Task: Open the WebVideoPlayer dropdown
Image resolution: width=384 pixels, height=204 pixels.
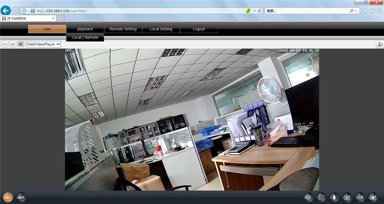Action: point(43,44)
